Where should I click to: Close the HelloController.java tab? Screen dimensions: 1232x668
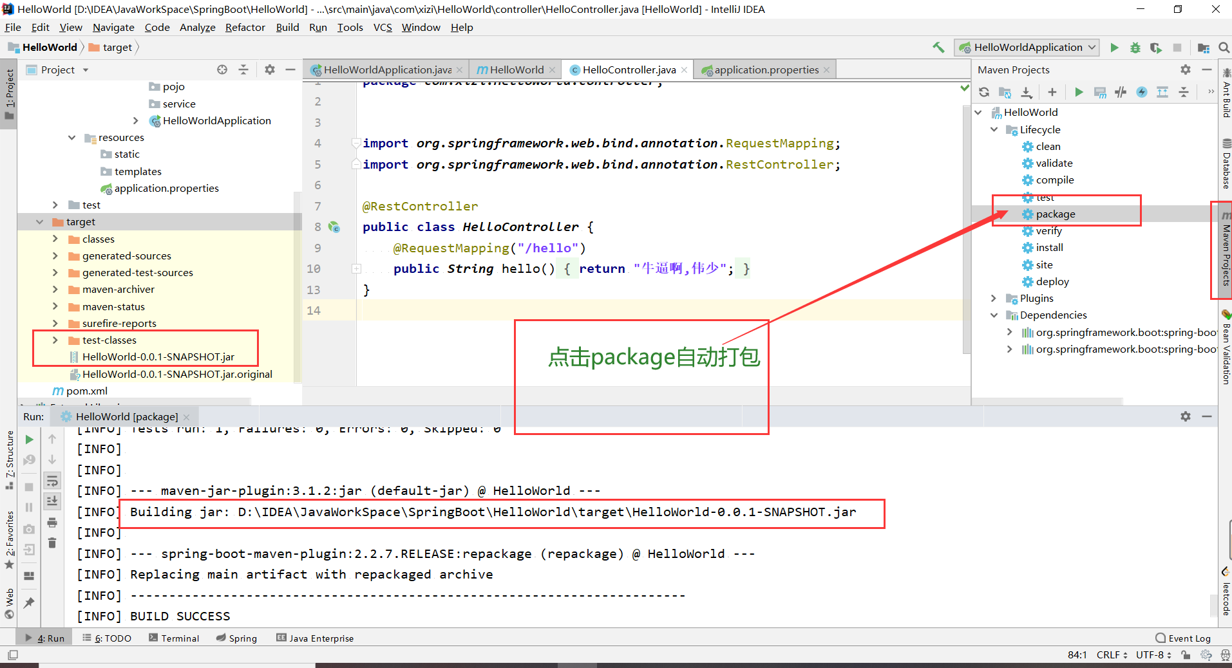[684, 70]
